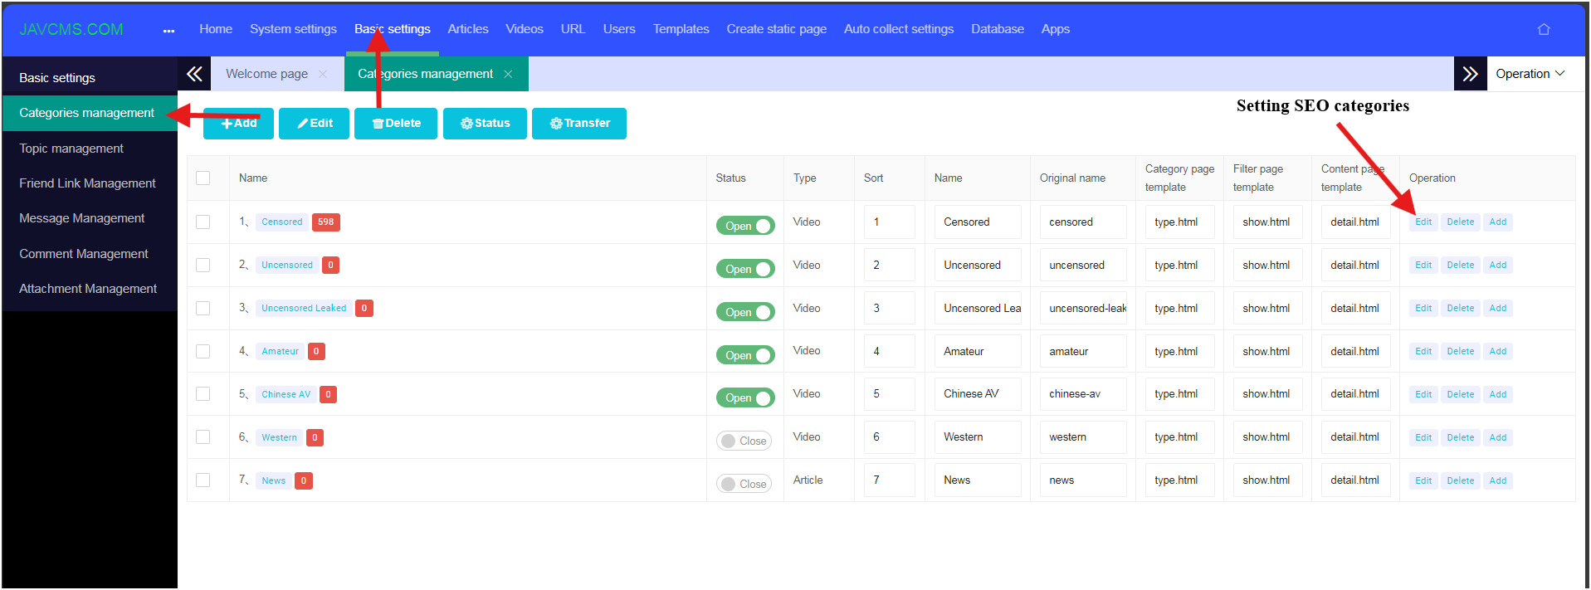Select the Amateur row checkbox

click(203, 352)
